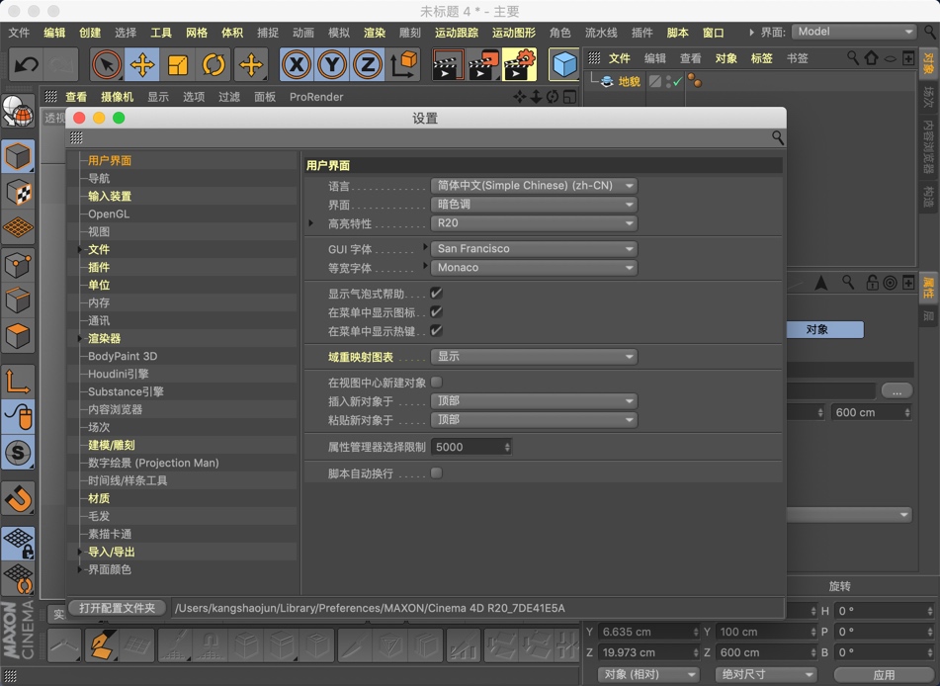The width and height of the screenshot is (940, 686).
Task: Toggle the Y axis lock
Action: [x=332, y=64]
